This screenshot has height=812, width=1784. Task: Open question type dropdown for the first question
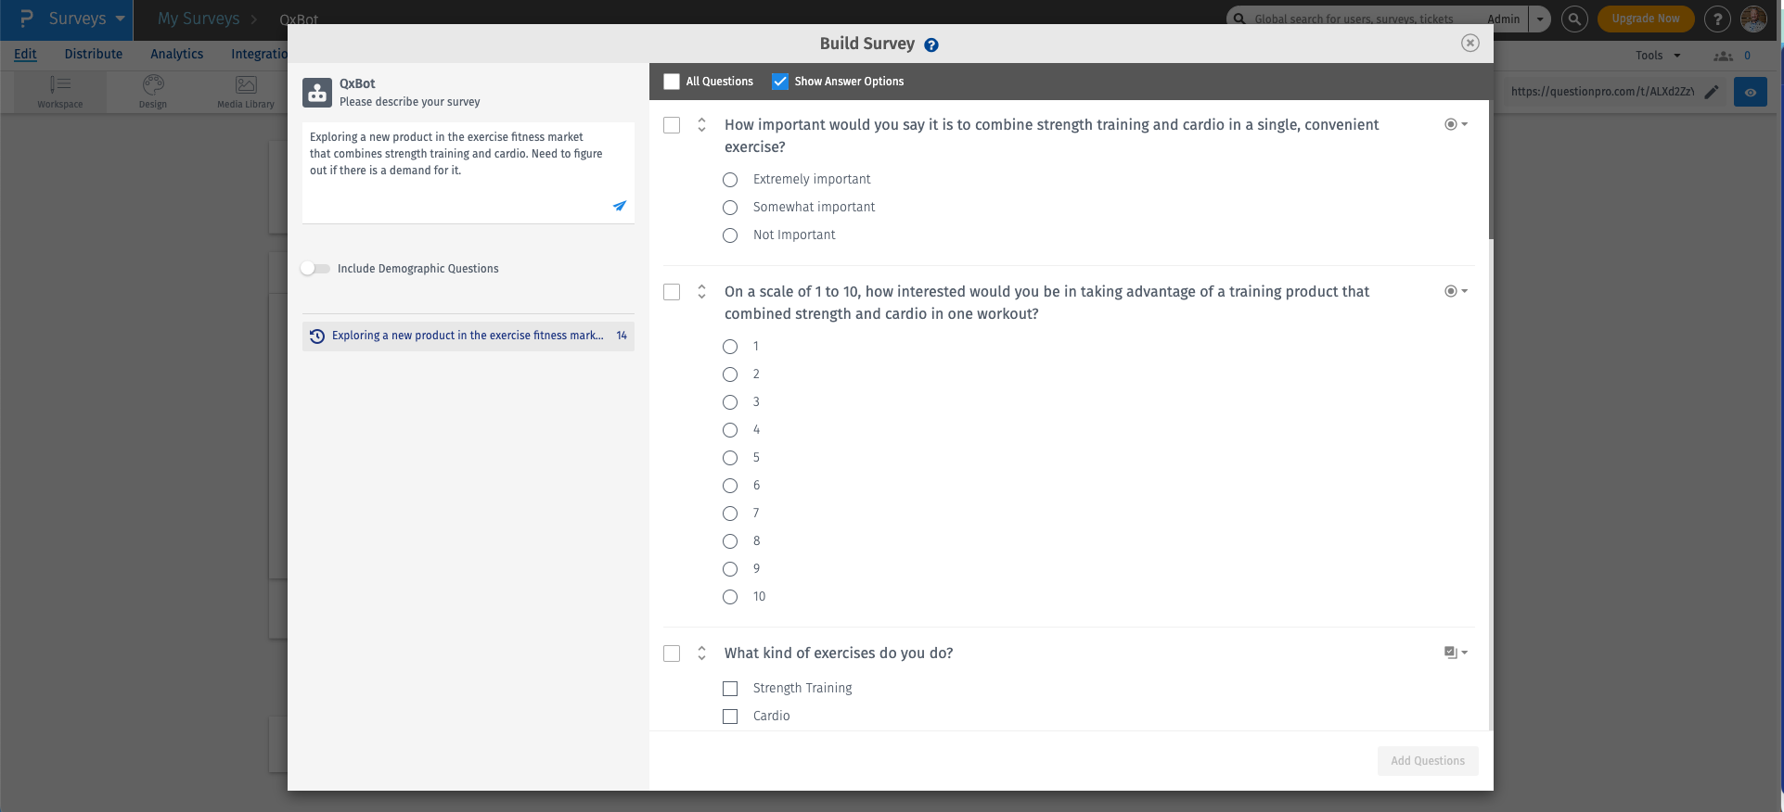click(x=1456, y=124)
